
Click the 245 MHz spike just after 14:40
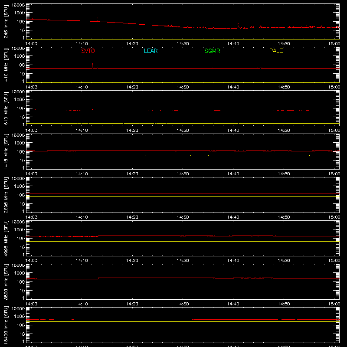coord(238,26)
